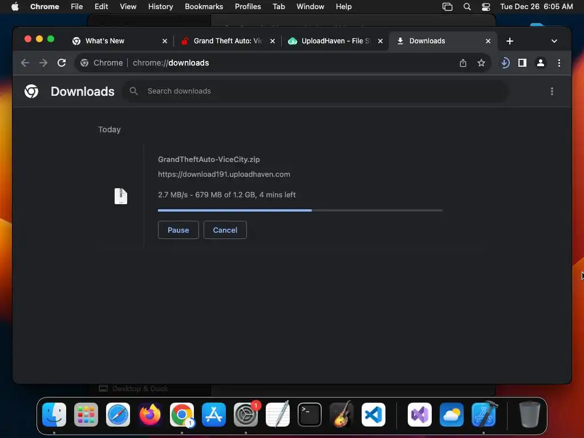Open the Downloads page more actions menu
The width and height of the screenshot is (584, 438).
point(552,91)
